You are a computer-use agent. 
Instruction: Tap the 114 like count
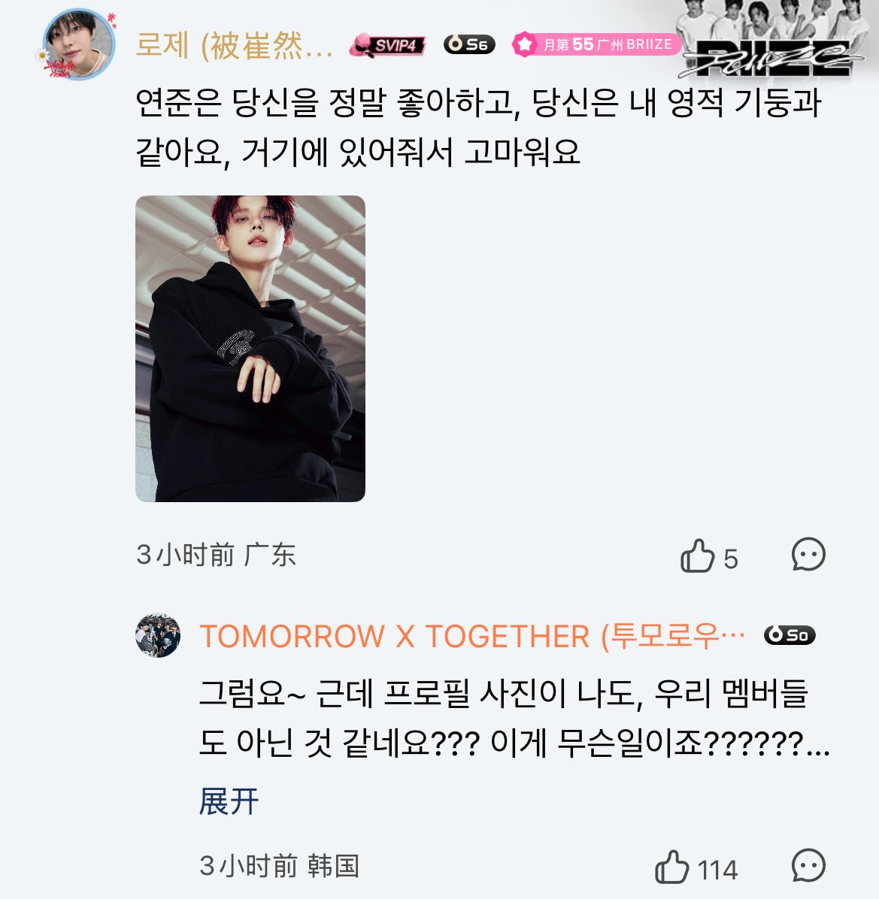(717, 870)
